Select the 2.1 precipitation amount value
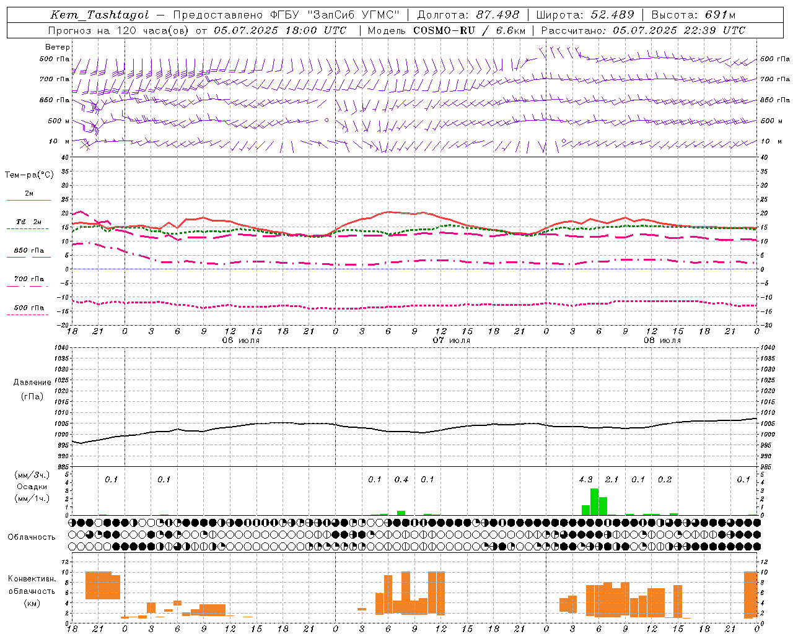This screenshot has width=793, height=634. point(612,480)
